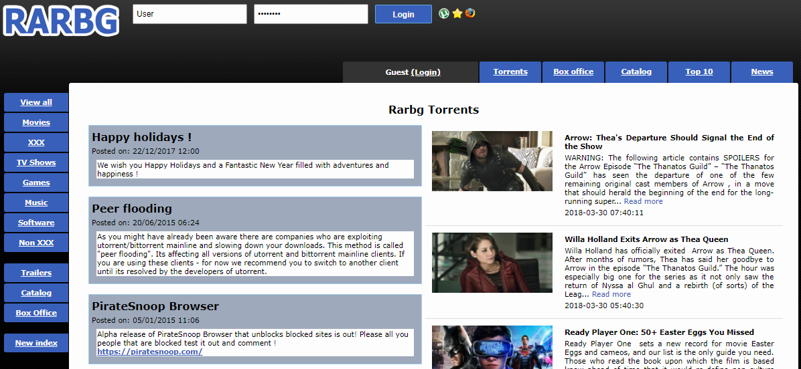Open 'Willa Holland Exits Arrow' headline

pos(646,239)
